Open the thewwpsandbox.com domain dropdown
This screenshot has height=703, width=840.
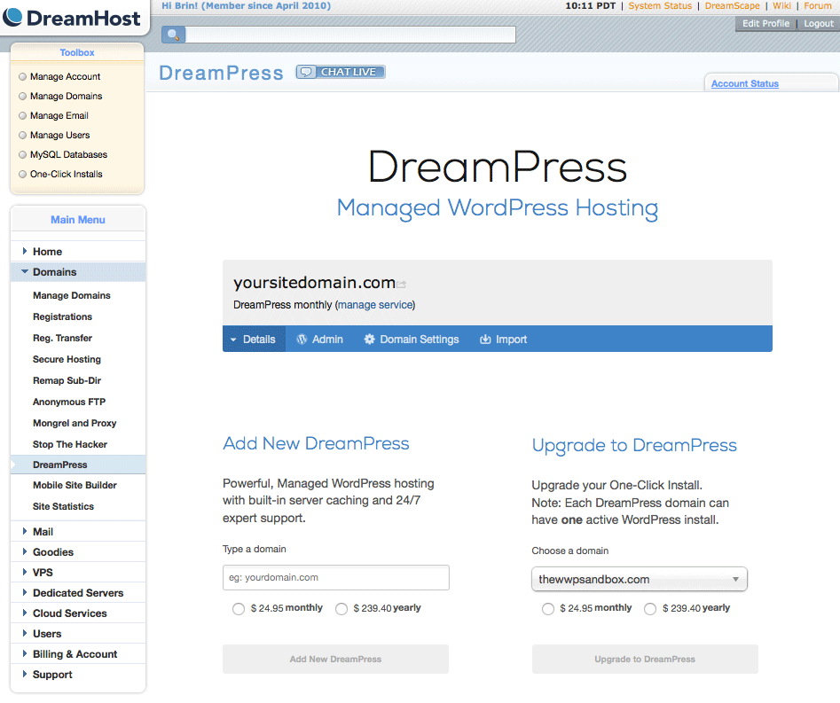click(x=640, y=579)
